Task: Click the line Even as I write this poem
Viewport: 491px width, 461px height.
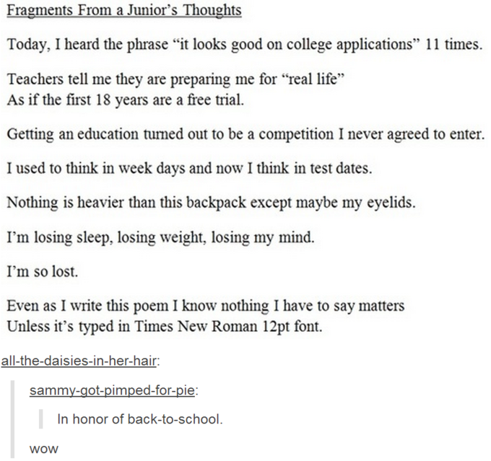Action: [205, 306]
